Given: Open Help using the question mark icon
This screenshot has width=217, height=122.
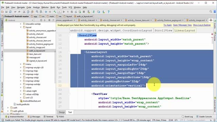Looking at the screenshot, I should 108,12.
